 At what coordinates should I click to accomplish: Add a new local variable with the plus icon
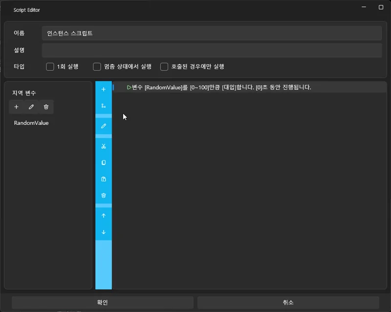16,107
